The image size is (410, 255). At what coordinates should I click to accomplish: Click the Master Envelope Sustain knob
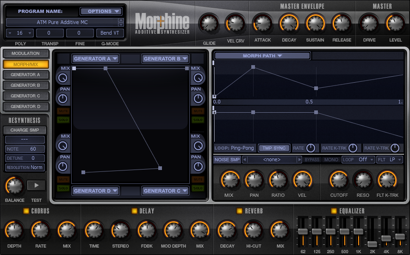[315, 24]
